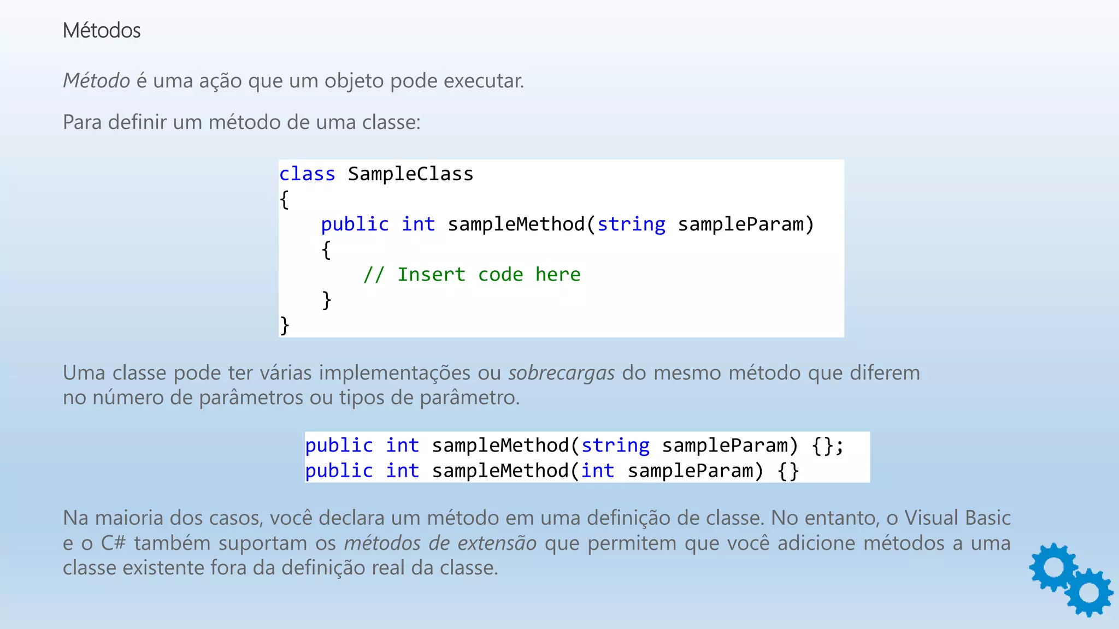Click the italic word 'sobrecargas'

[562, 373]
